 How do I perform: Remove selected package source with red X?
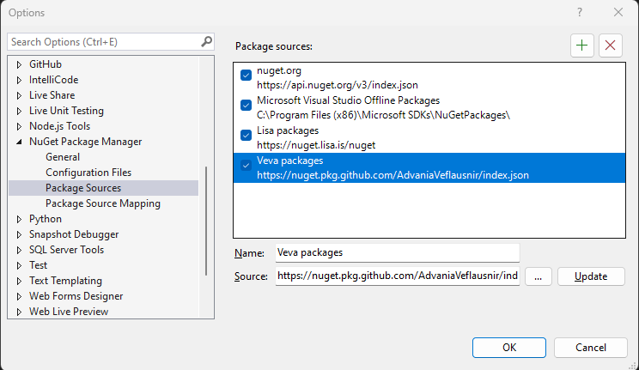[610, 45]
